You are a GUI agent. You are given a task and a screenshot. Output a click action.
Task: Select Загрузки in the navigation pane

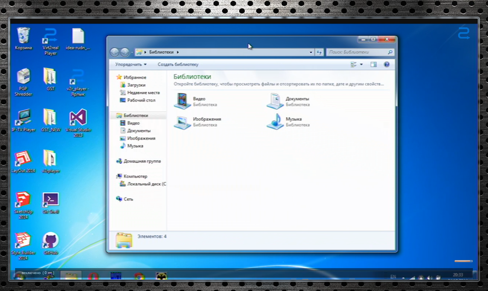(x=133, y=85)
